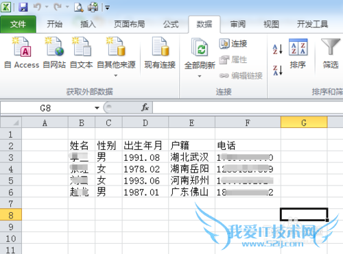Select column B header

pos(82,123)
